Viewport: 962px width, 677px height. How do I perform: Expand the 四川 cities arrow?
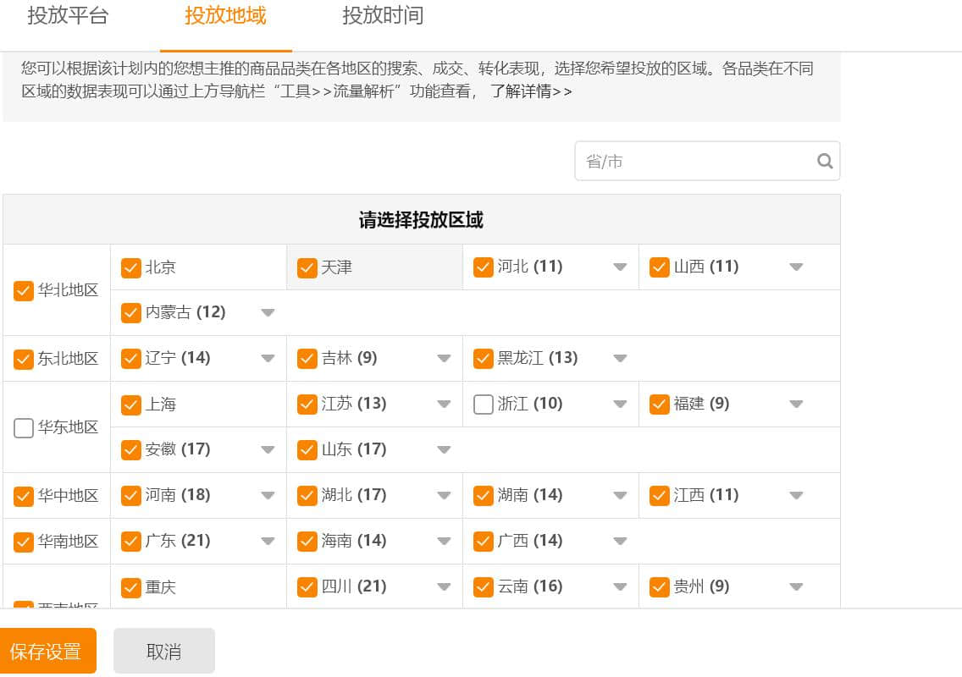tap(444, 587)
